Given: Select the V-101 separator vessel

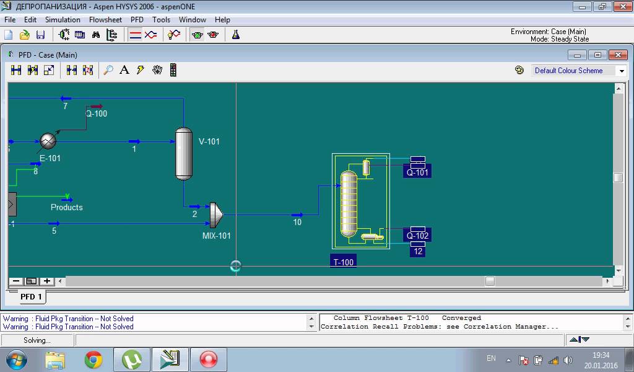Looking at the screenshot, I should point(183,154).
